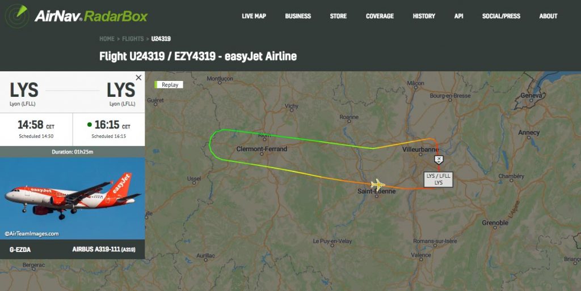Click the LYS / LFLL airport tooltip label

point(439,179)
